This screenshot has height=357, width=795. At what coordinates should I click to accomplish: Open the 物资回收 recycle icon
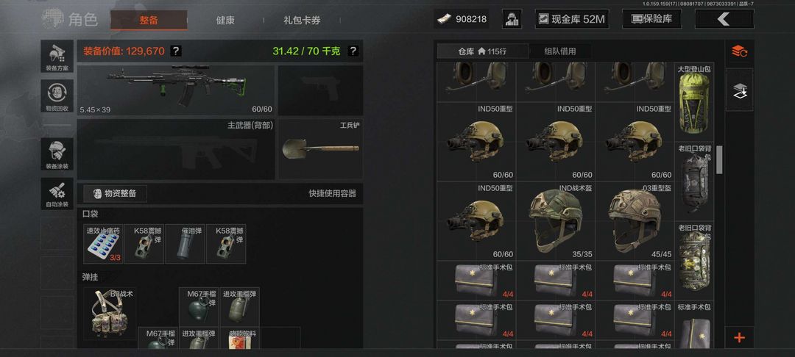[x=57, y=96]
